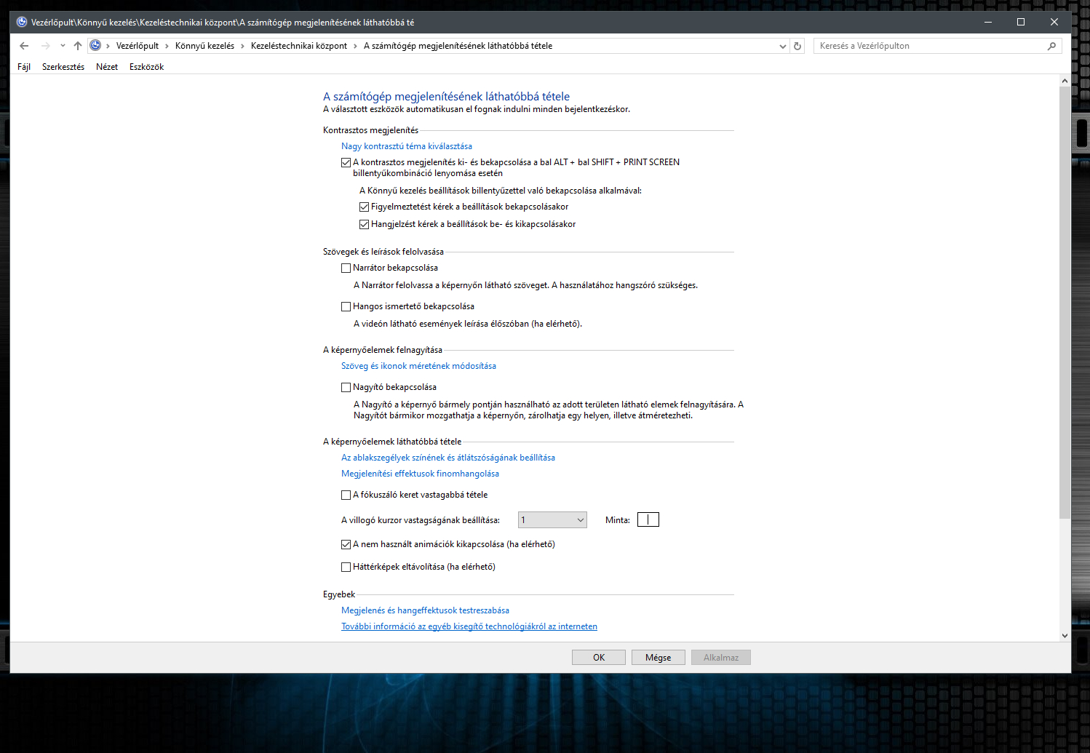Open the Nagy kontrasztú téma kiválasztása link

pos(406,146)
